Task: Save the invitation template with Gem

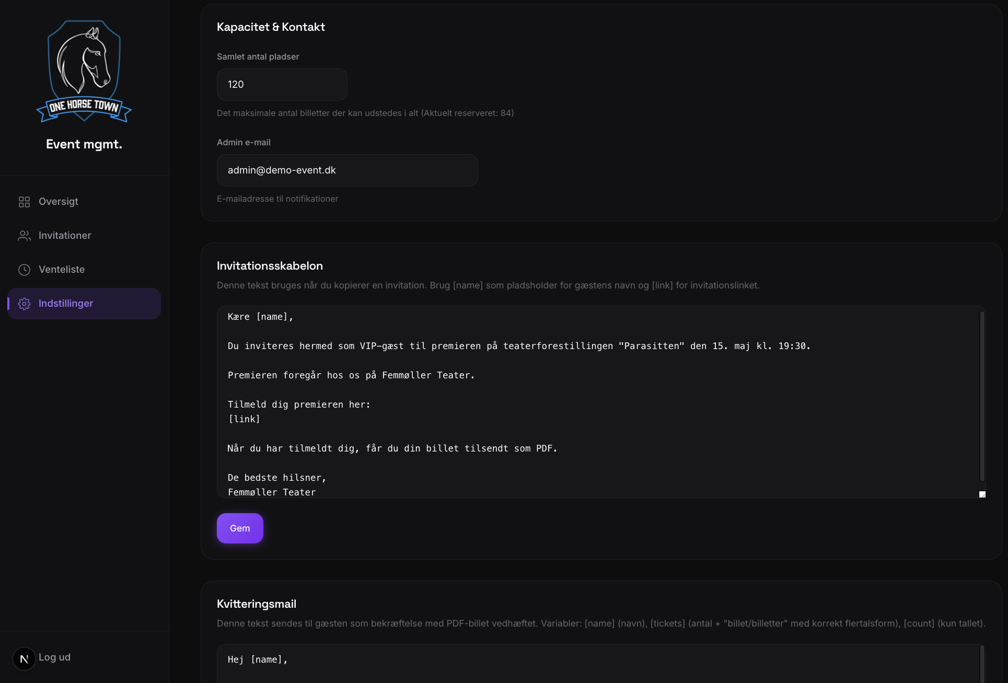Action: click(x=240, y=528)
